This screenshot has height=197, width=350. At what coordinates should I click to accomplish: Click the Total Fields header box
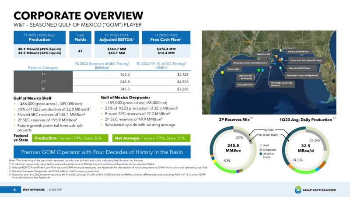click(80, 38)
